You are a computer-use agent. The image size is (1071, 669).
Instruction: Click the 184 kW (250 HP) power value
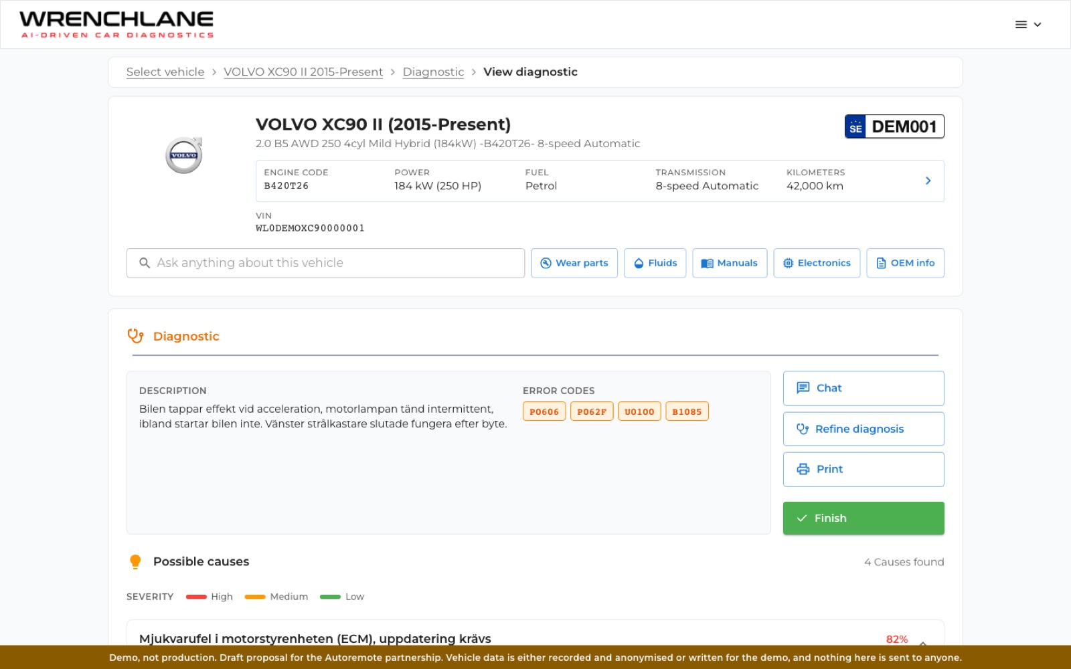tap(438, 186)
